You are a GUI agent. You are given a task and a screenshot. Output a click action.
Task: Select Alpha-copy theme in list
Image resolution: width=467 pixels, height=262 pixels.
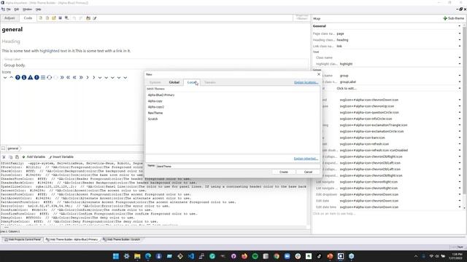point(155,101)
